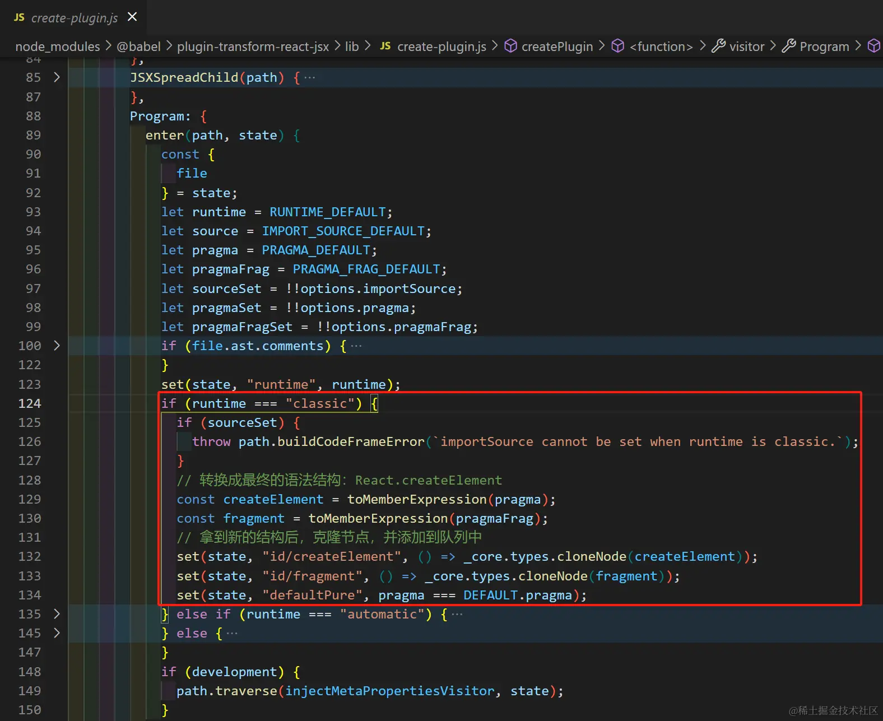
Task: Click the file identifier on line 91
Action: coord(192,173)
